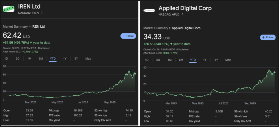Open the three-dot menu beside NASDAQ: IREN

42,13
